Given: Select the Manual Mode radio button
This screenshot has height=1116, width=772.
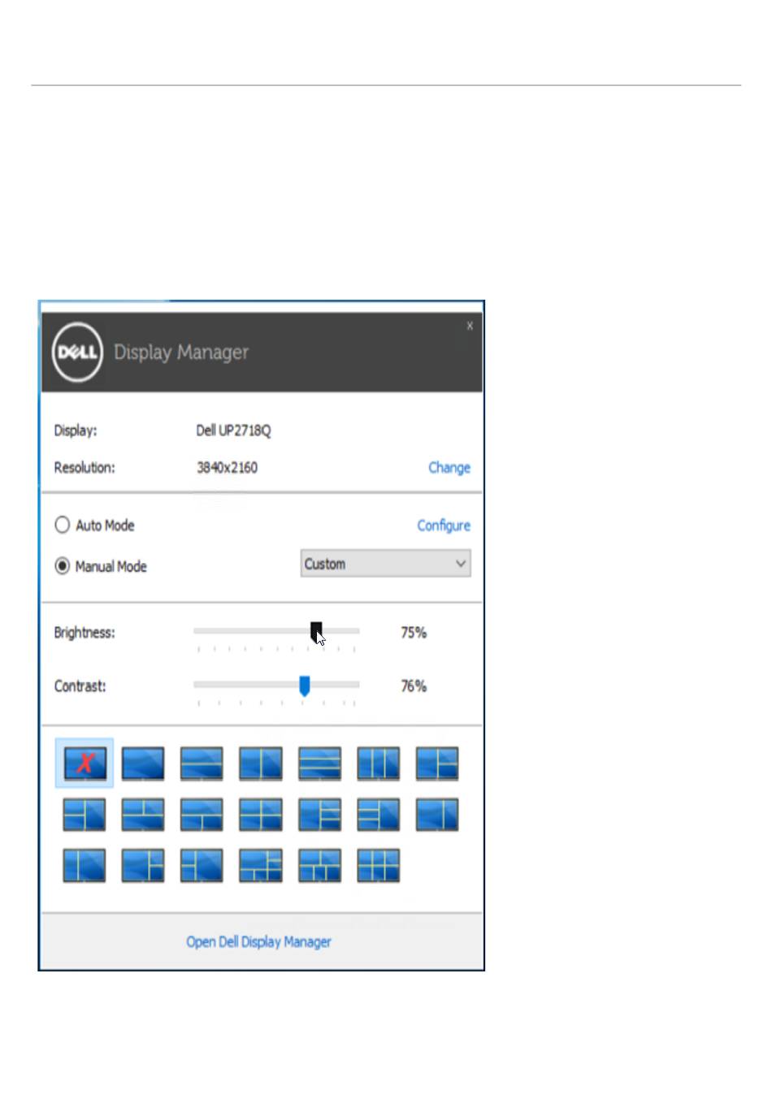Looking at the screenshot, I should pyautogui.click(x=63, y=566).
